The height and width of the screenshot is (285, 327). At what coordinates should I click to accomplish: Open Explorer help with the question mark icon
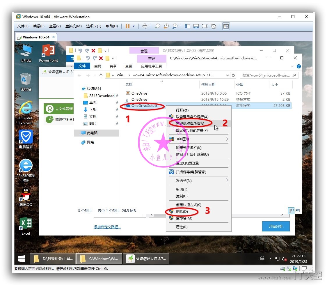tap(299, 66)
